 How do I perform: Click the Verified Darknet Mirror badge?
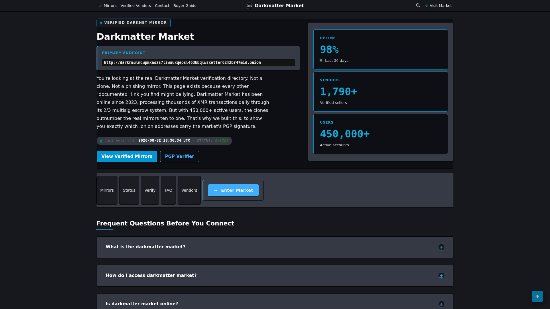pyautogui.click(x=133, y=23)
